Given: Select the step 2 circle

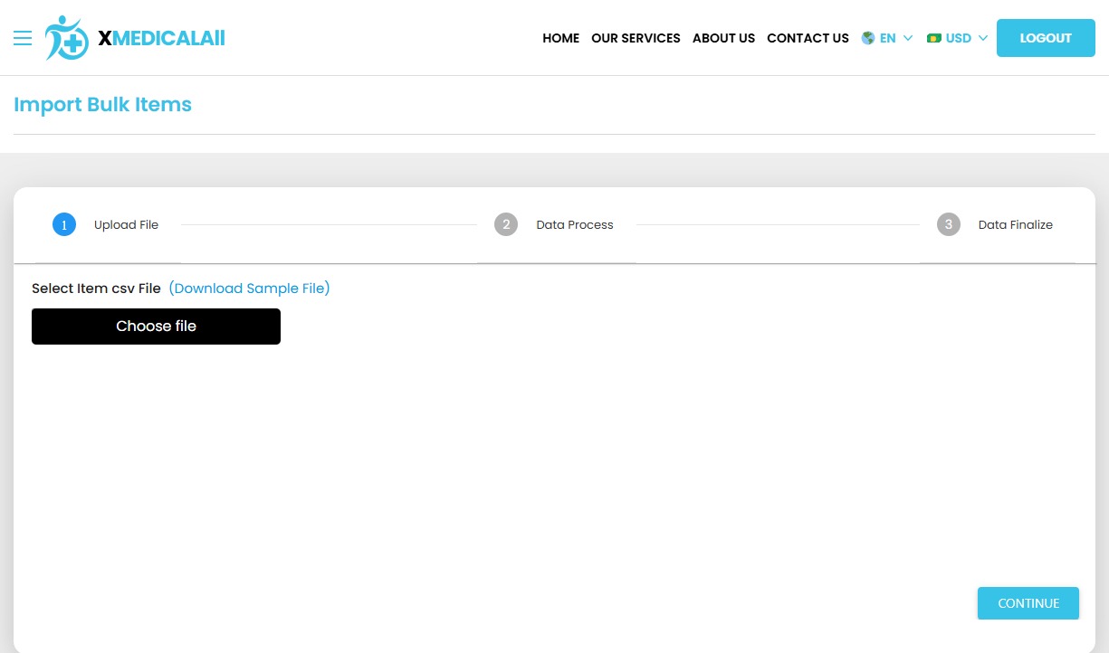Looking at the screenshot, I should (x=506, y=224).
